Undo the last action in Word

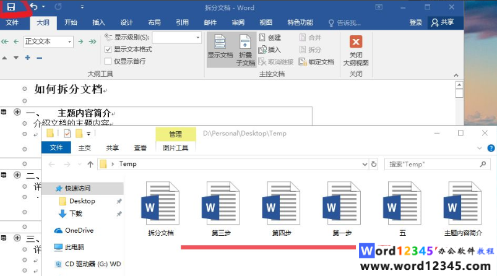pos(33,7)
